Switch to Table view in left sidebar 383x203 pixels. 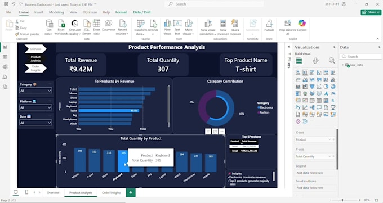[5, 57]
